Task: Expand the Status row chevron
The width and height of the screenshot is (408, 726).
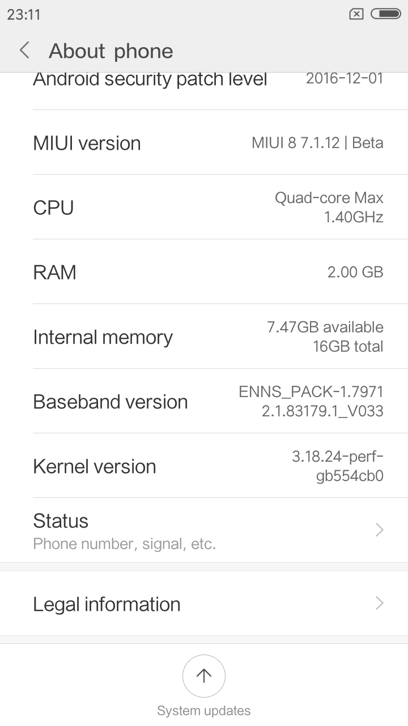Action: 379,530
